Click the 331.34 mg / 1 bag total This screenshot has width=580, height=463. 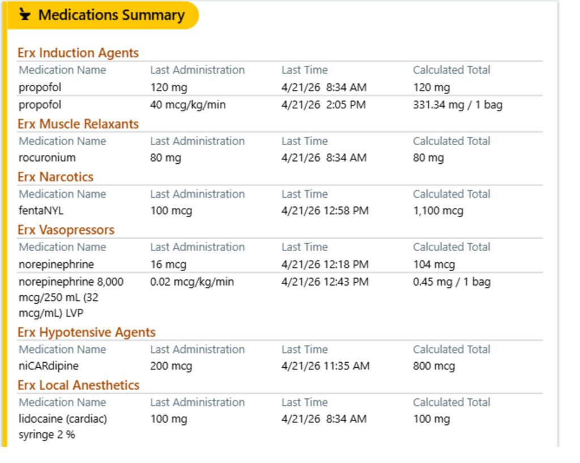[x=458, y=105]
